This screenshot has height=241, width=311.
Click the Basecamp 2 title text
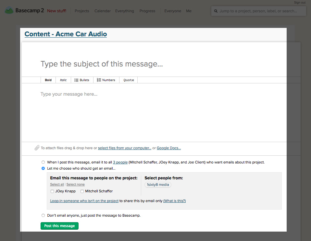coord(30,10)
